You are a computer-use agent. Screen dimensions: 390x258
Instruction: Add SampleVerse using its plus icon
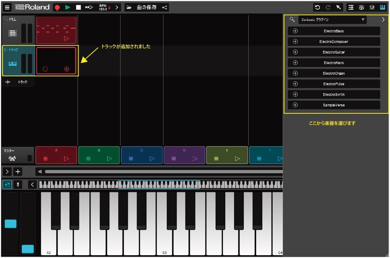(x=295, y=105)
